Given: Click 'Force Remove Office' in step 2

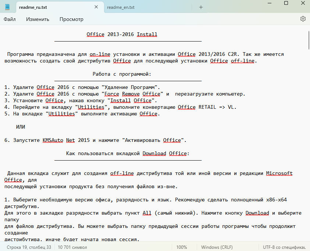Looking at the screenshot, I should [x=132, y=94].
